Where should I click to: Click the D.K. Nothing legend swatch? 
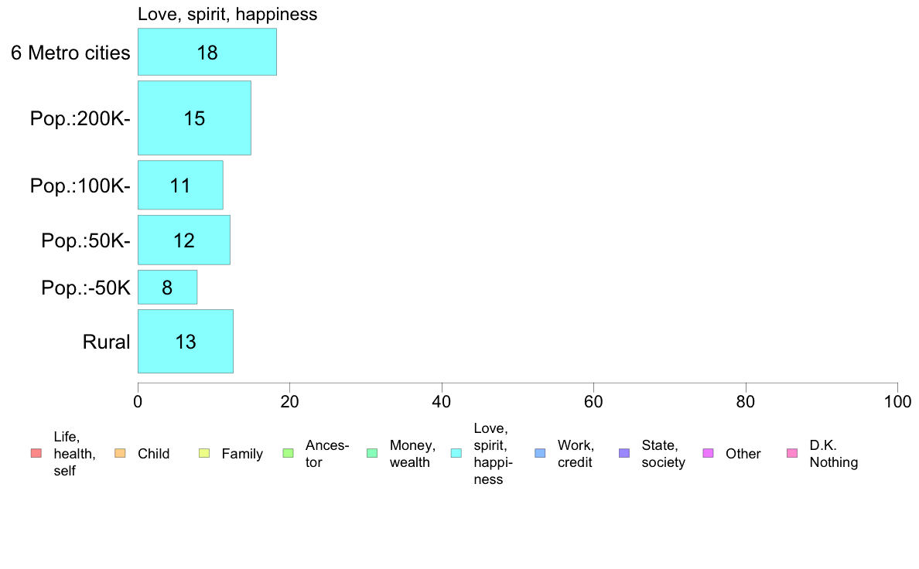point(792,454)
